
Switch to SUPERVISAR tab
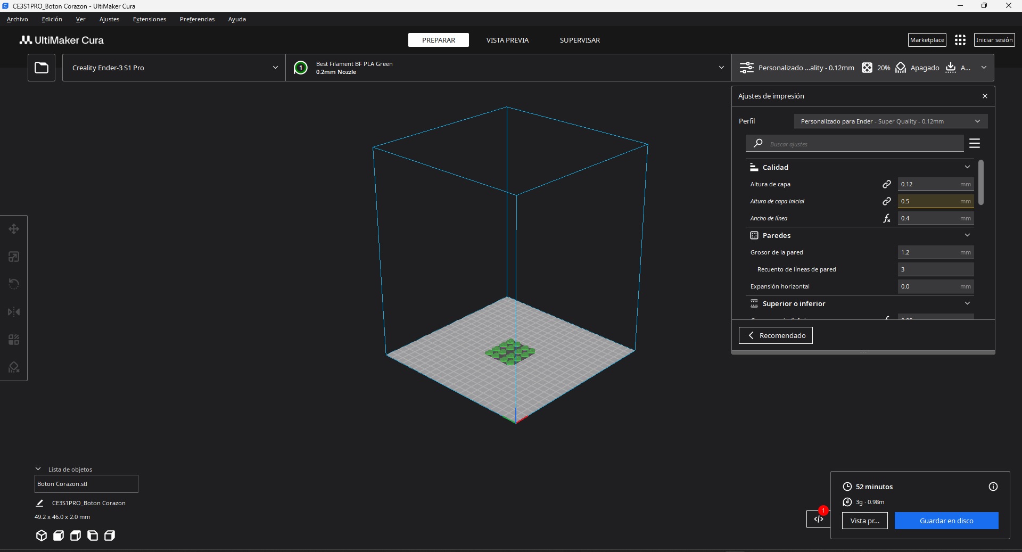580,40
